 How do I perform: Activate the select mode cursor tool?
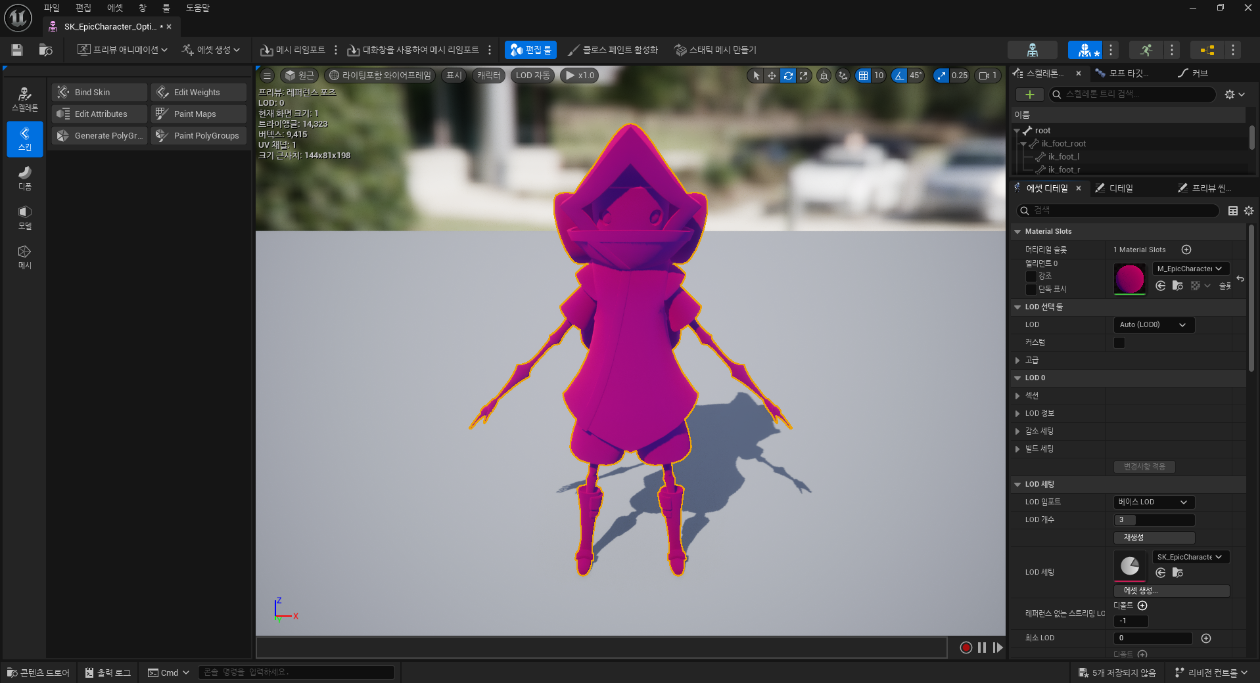tap(756, 76)
